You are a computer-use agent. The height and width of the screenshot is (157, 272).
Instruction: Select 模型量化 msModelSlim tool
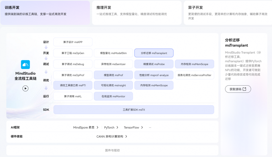click(x=113, y=53)
